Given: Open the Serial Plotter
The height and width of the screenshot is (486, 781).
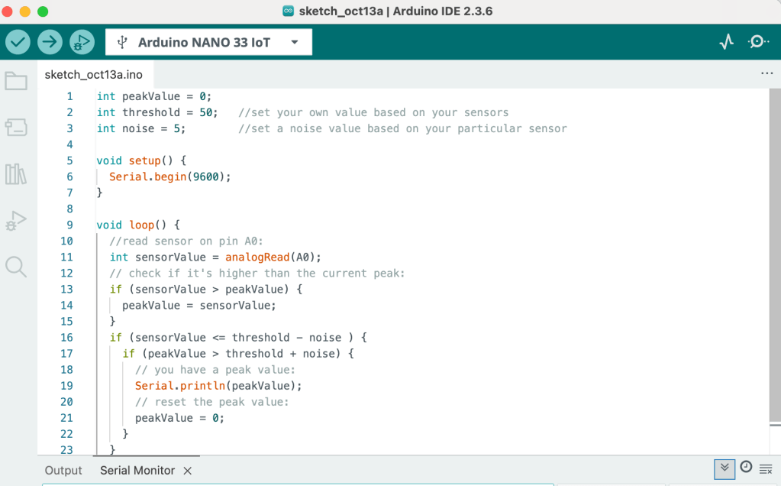Looking at the screenshot, I should click(727, 42).
